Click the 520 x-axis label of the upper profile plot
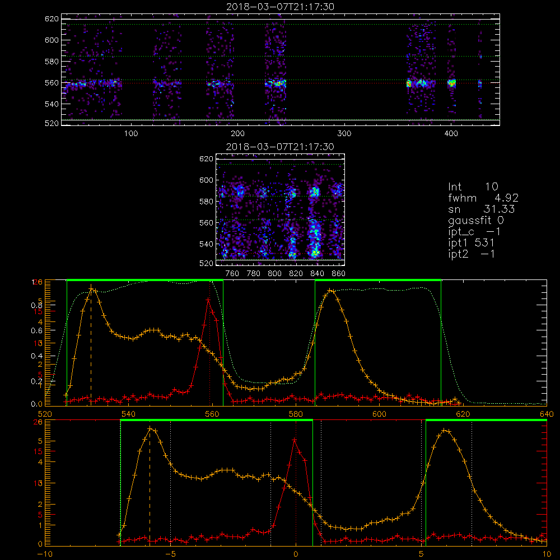Image resolution: width=560 pixels, height=560 pixels. 45,414
